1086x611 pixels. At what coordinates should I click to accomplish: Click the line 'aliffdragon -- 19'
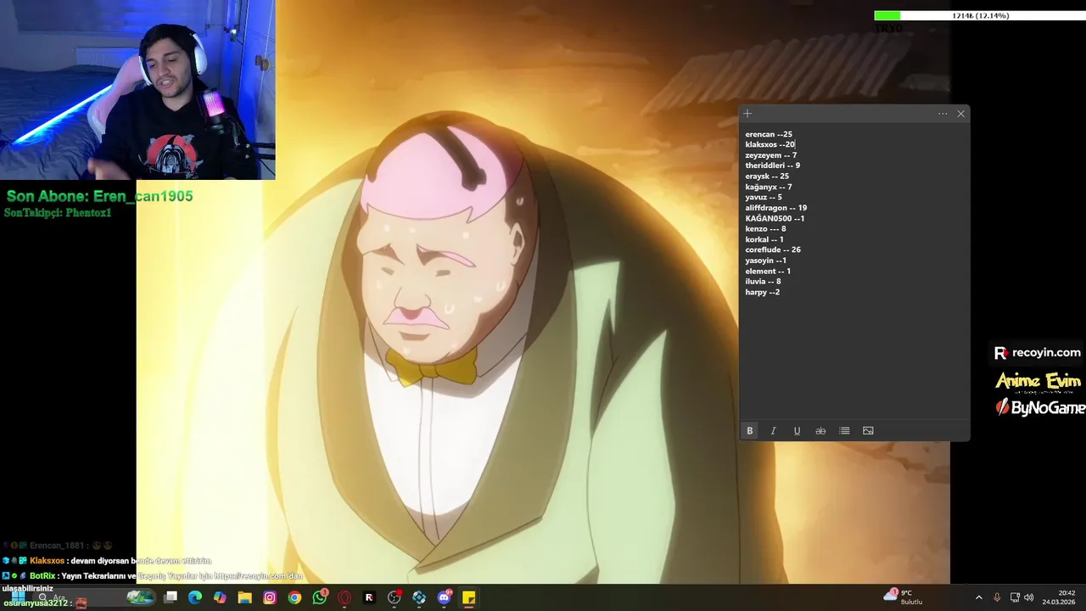pyautogui.click(x=776, y=208)
